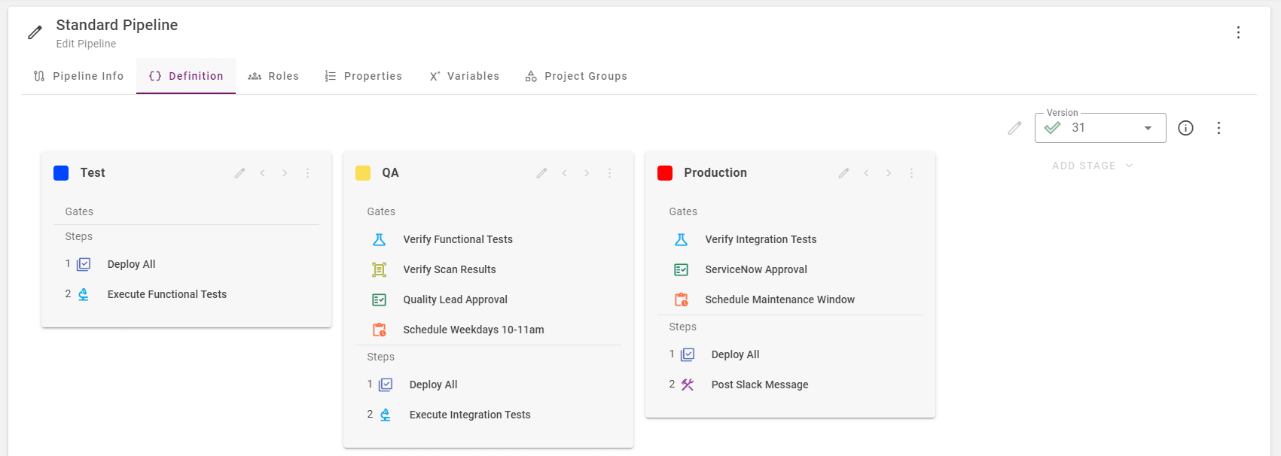The height and width of the screenshot is (456, 1281).
Task: Click the yellow QA stage color swatch
Action: click(363, 173)
